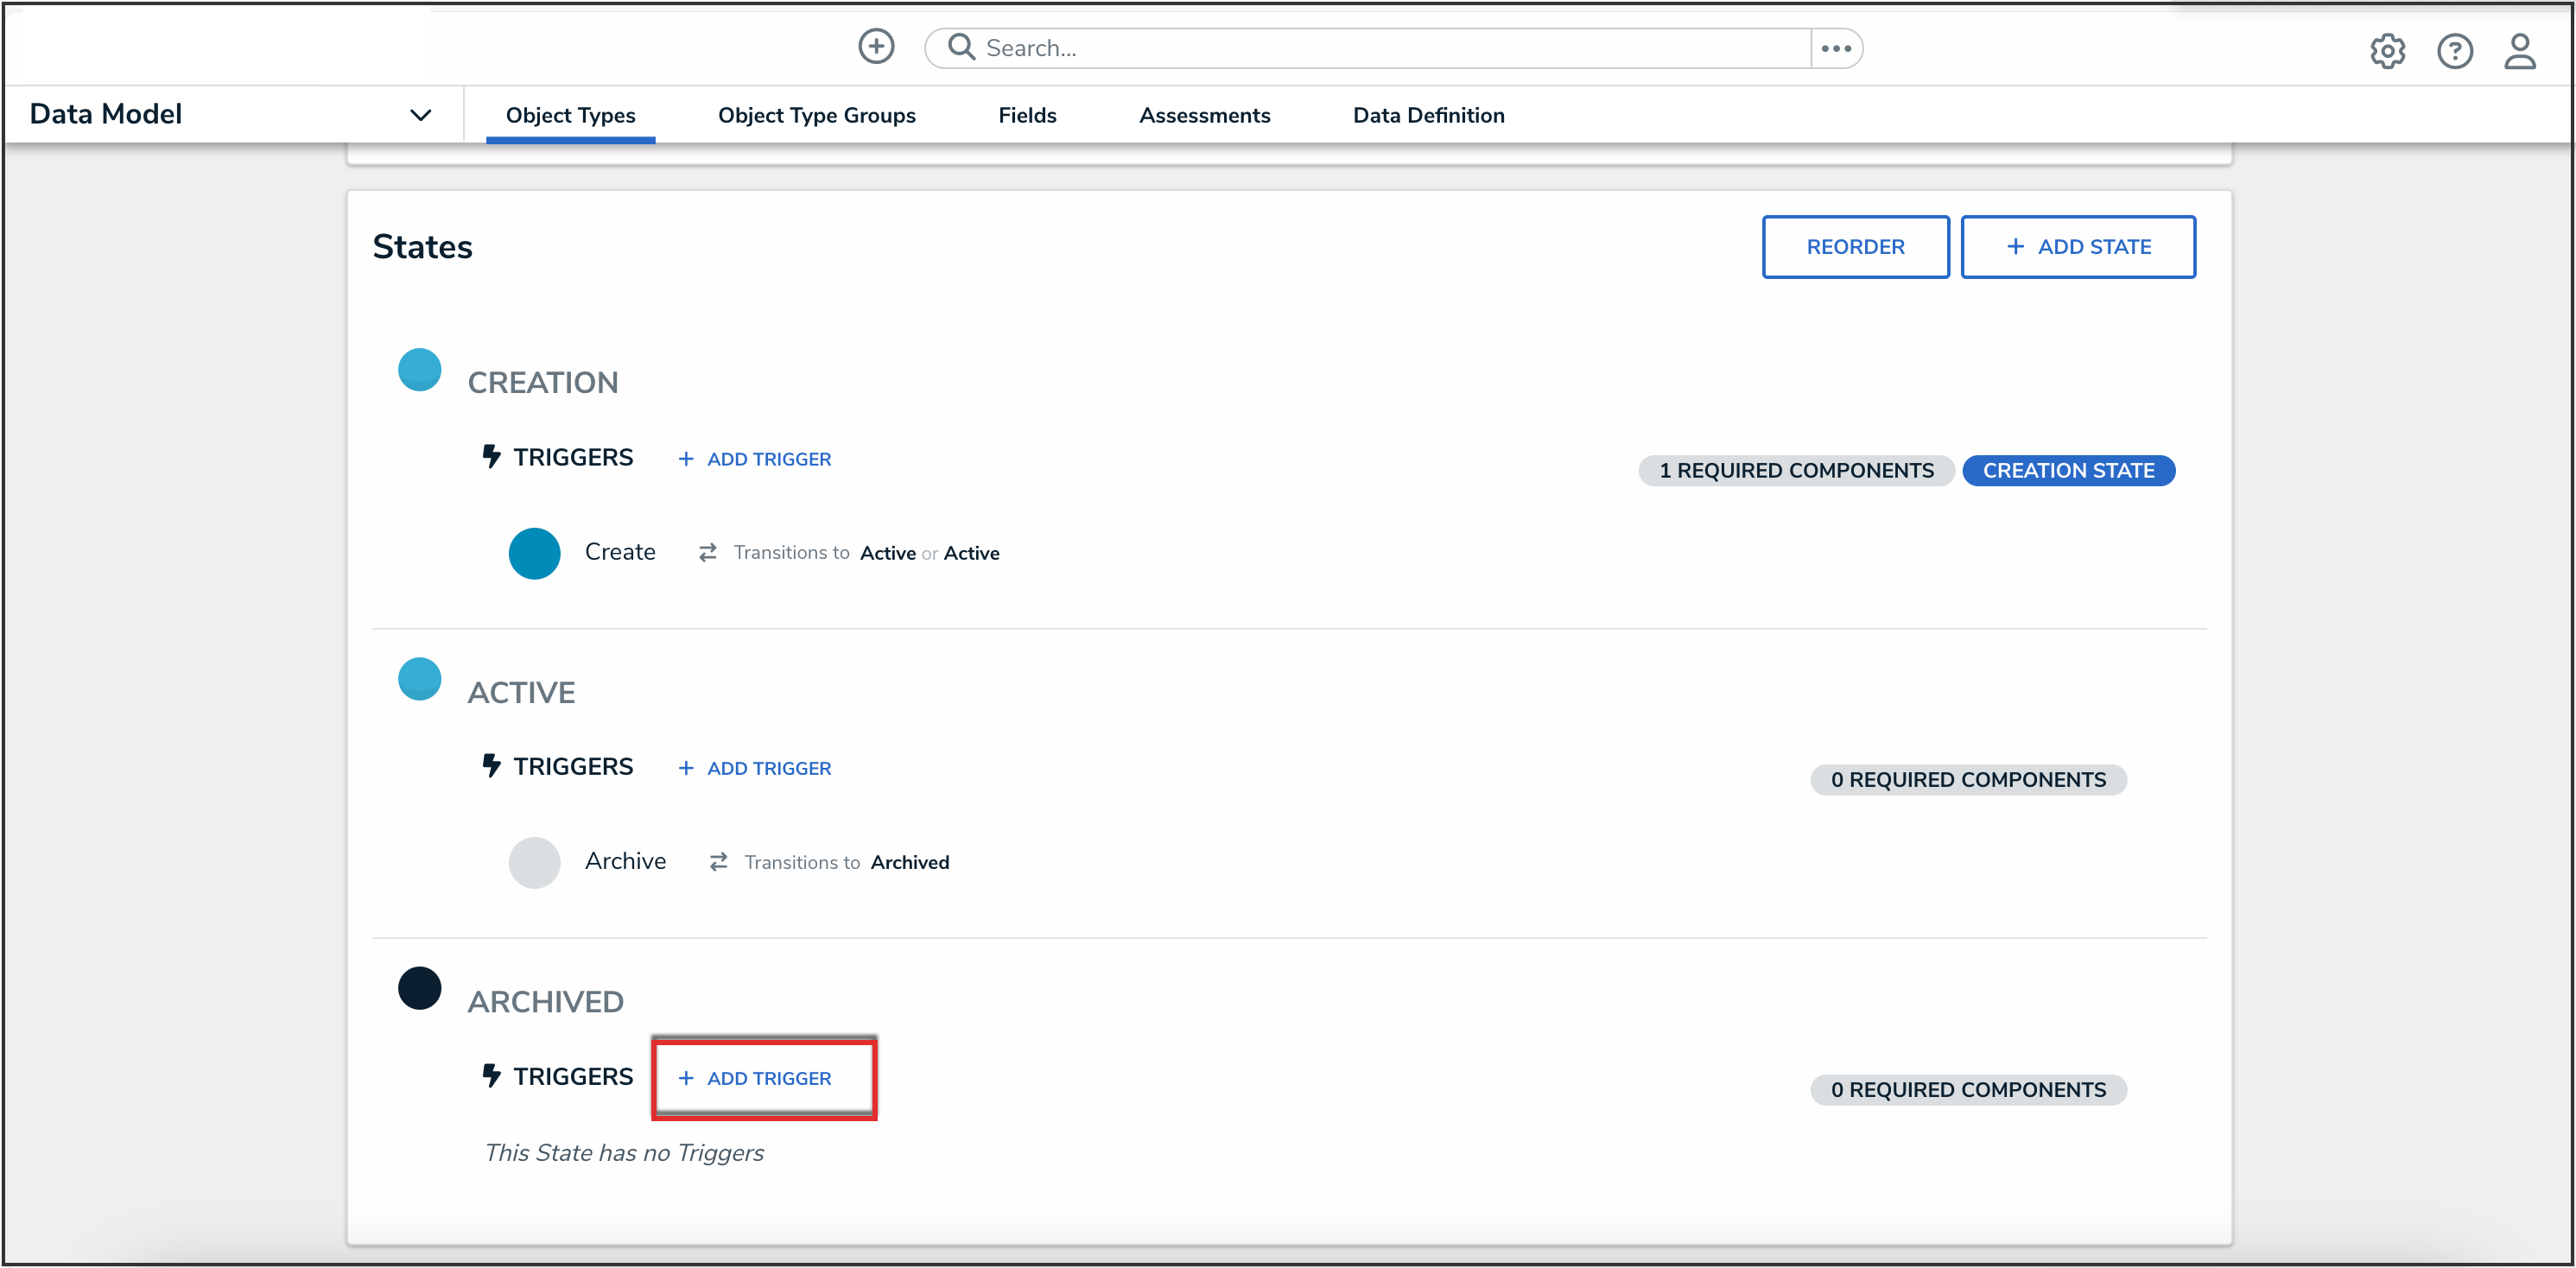The width and height of the screenshot is (2576, 1268).
Task: Click the Creation state blue color circle
Action: tap(419, 370)
